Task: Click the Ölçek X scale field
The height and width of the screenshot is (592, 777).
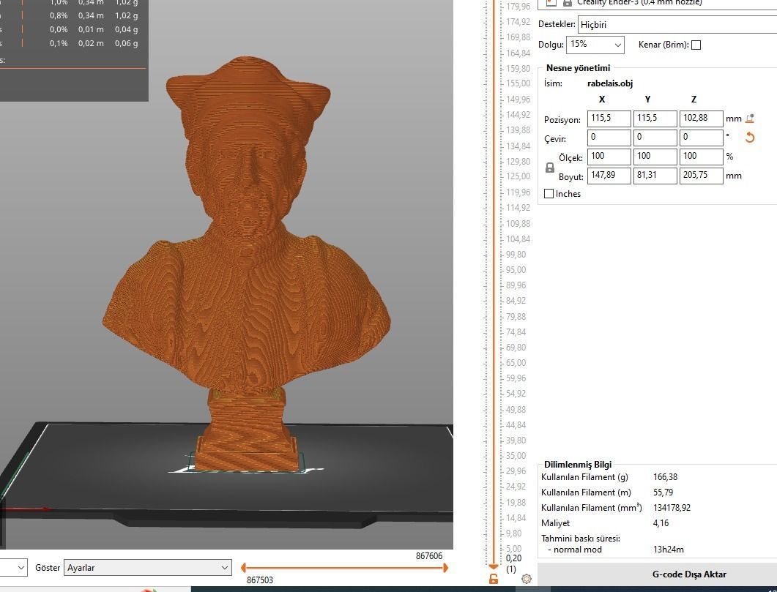Action: (x=609, y=157)
